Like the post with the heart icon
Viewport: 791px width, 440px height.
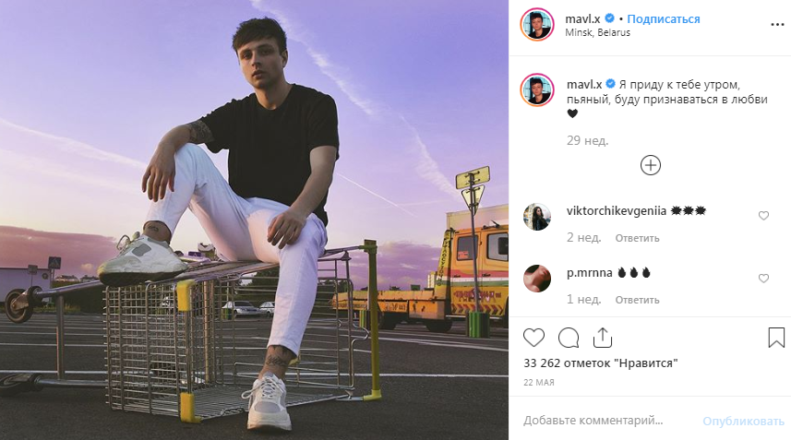534,338
